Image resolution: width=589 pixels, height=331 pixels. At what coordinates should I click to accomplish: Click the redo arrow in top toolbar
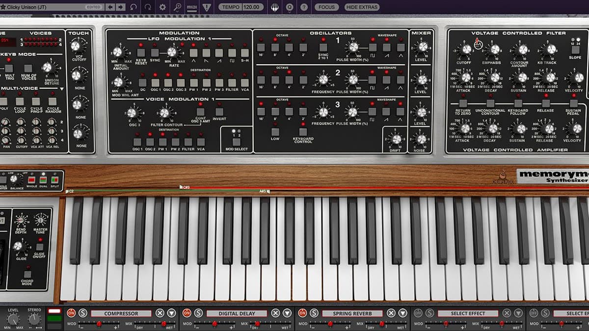point(148,7)
